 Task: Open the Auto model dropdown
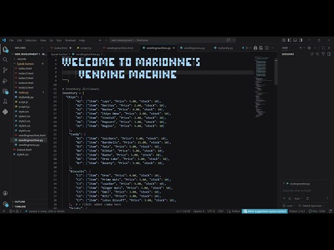(298, 198)
